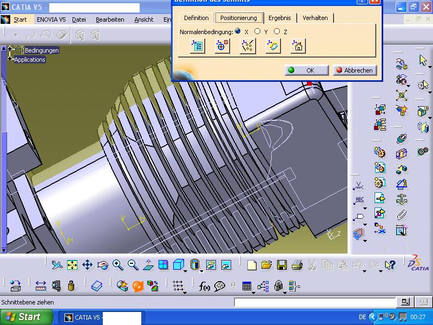Open the Bearbeiten menu
The height and width of the screenshot is (325, 433).
point(110,19)
